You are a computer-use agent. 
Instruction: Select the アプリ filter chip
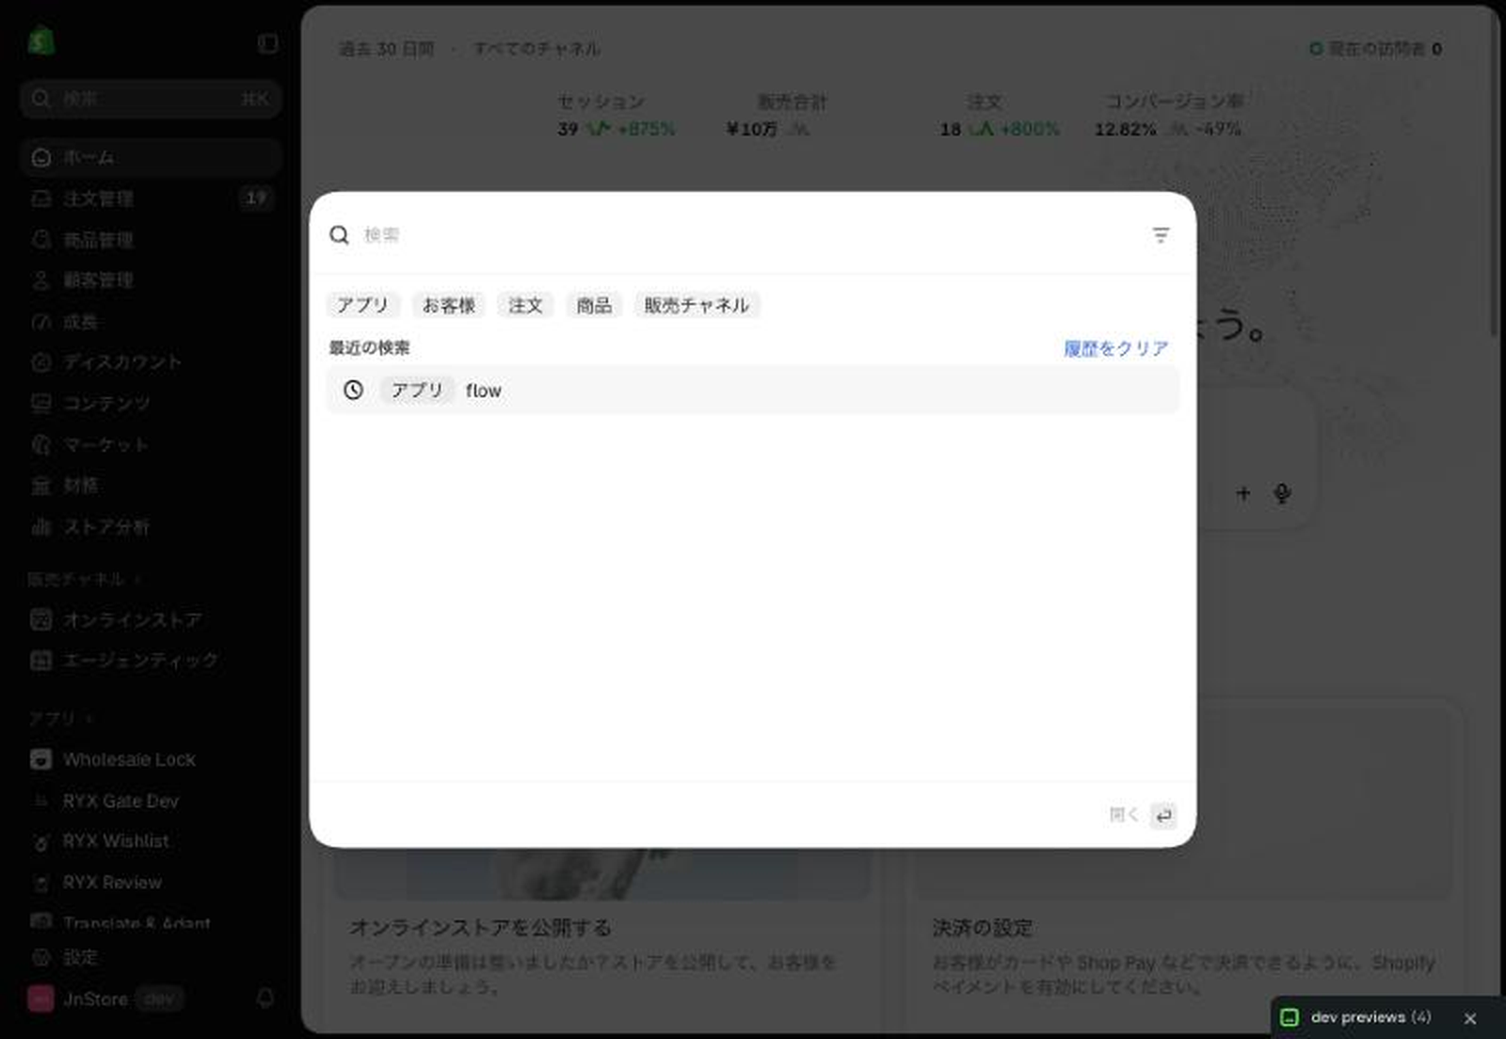[363, 305]
